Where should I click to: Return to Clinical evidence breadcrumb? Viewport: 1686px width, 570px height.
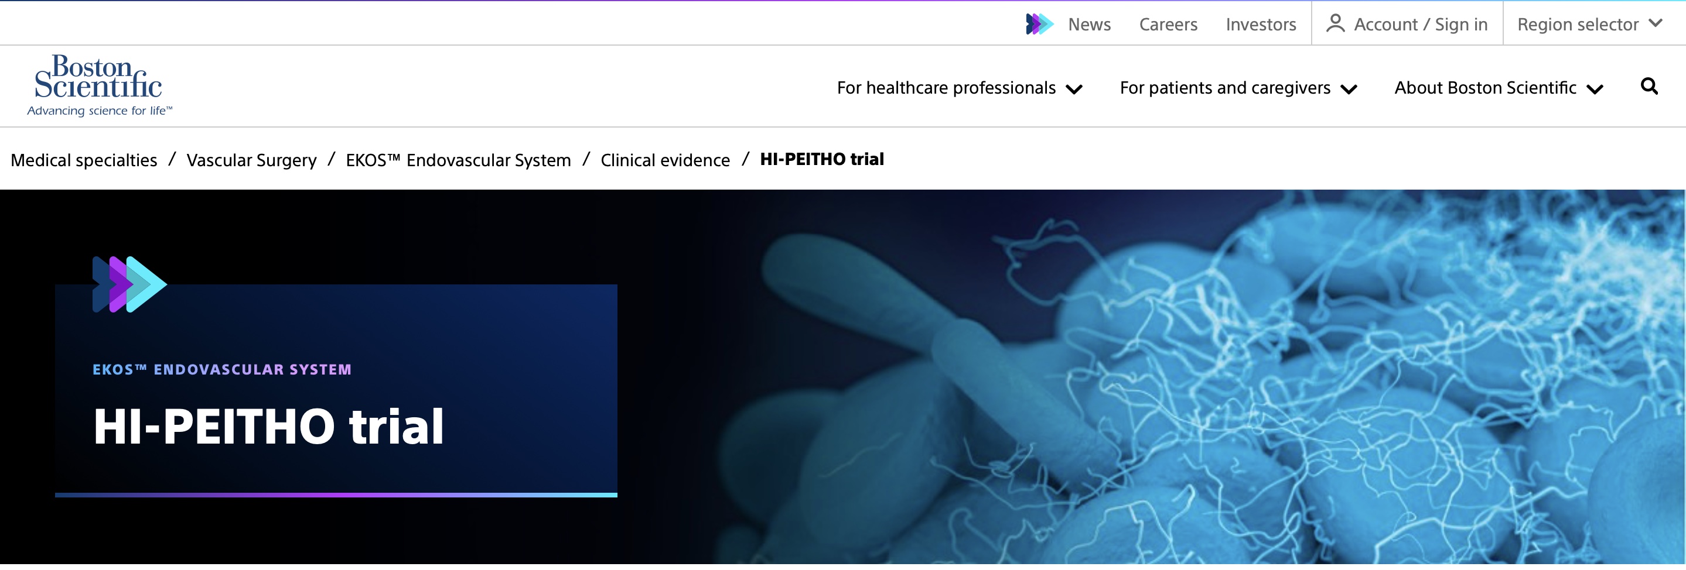point(665,160)
